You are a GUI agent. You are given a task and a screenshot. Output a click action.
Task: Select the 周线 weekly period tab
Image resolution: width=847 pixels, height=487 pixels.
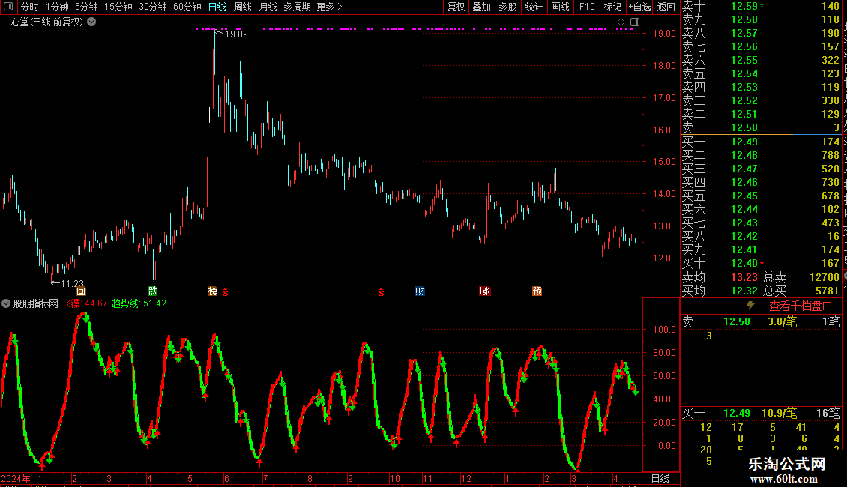click(x=243, y=7)
